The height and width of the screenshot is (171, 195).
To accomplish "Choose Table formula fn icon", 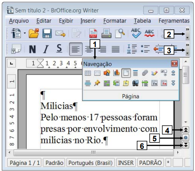I will (x=154, y=83).
